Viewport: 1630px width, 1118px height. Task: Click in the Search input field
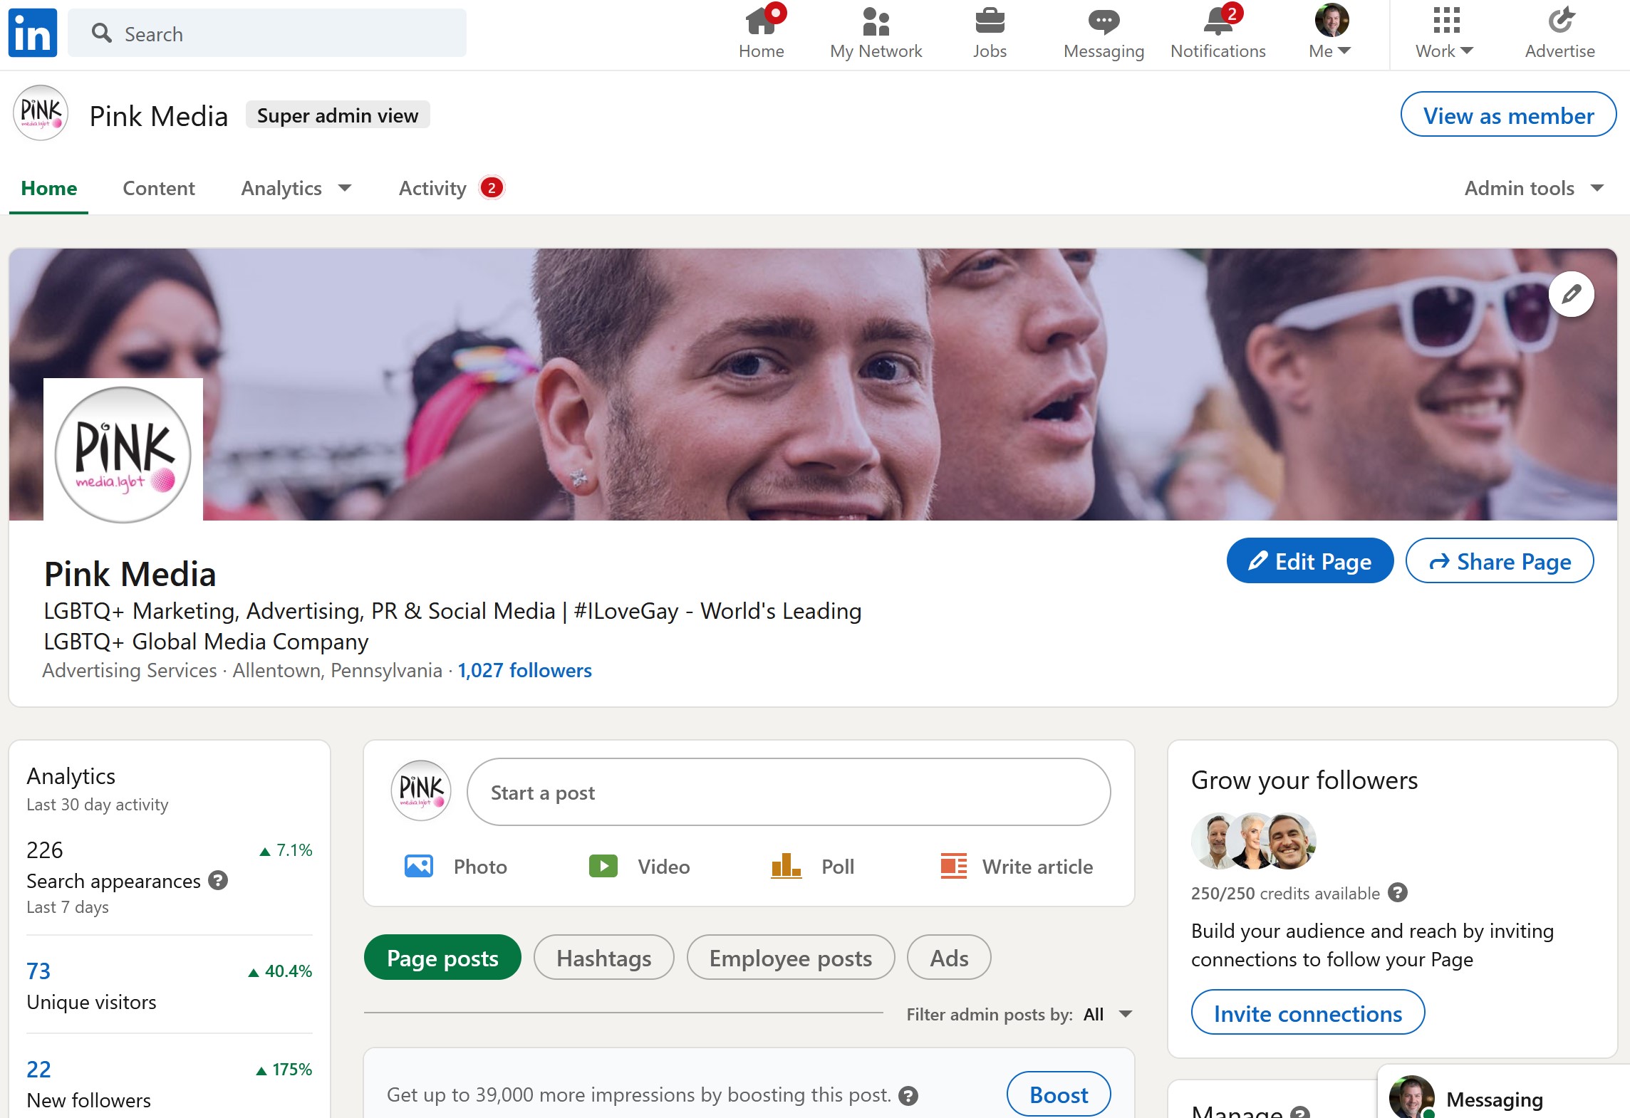tap(267, 33)
